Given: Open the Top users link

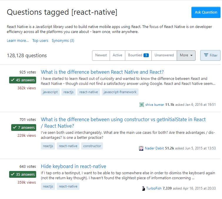Looking at the screenshot, I should [40, 41].
